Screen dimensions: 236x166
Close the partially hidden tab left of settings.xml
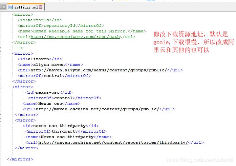(4, 7)
